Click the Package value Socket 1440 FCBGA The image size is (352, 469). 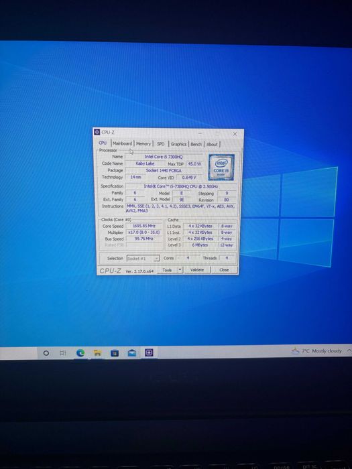pos(164,170)
